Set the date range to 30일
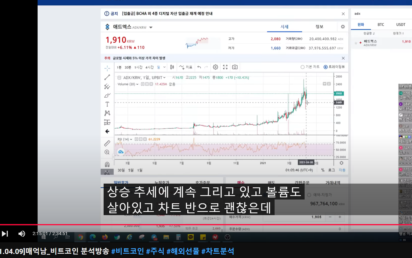 pyautogui.click(x=121, y=170)
